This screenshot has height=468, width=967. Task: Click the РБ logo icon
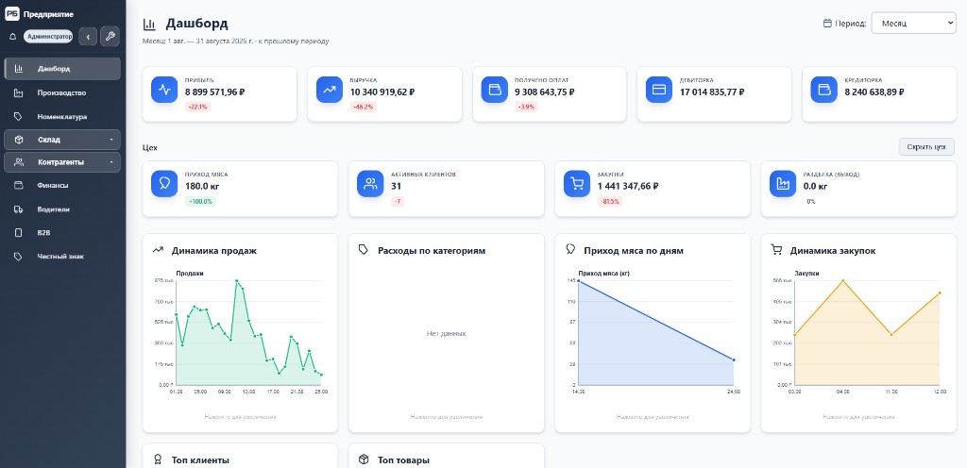coord(12,13)
